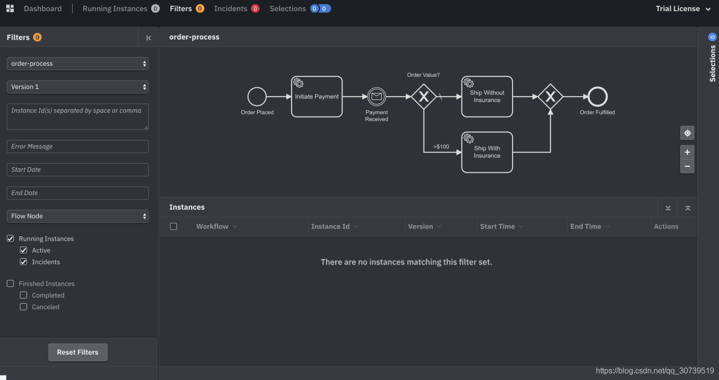Click Instance Id(s) text area
The image size is (719, 380).
tap(78, 117)
